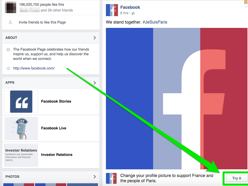Click the and 29 other friends text
The width and height of the screenshot is (248, 186).
point(57,10)
